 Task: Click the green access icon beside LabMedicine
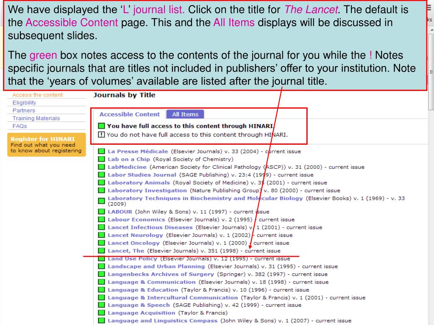tap(102, 167)
